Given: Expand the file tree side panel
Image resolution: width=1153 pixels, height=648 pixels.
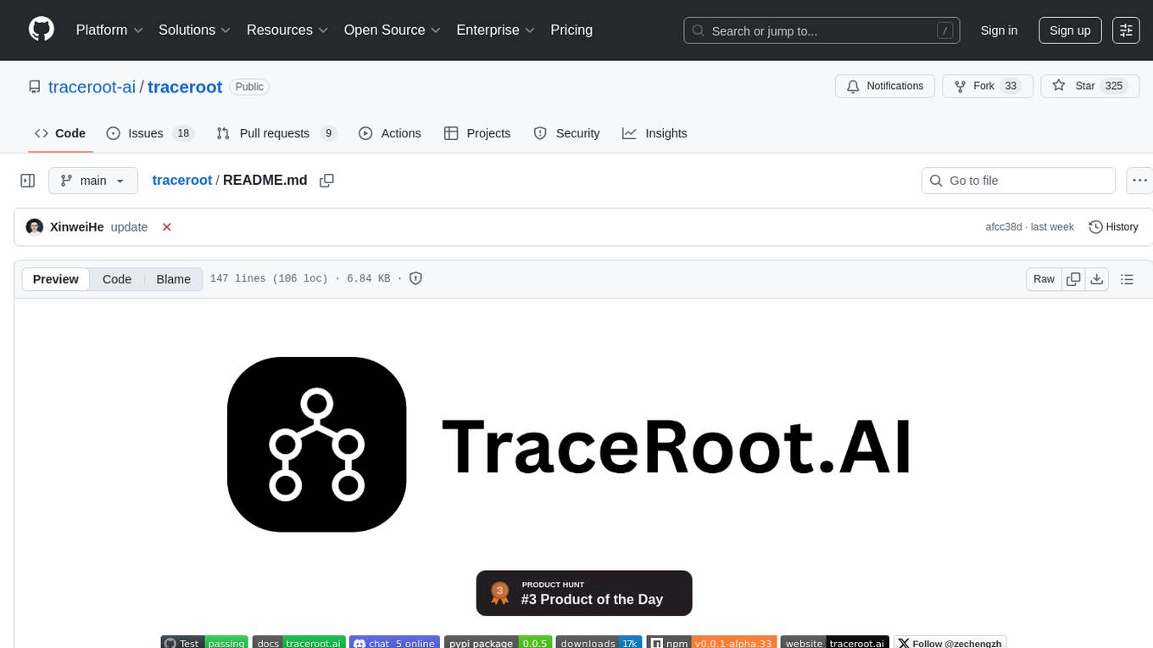Looking at the screenshot, I should [28, 181].
